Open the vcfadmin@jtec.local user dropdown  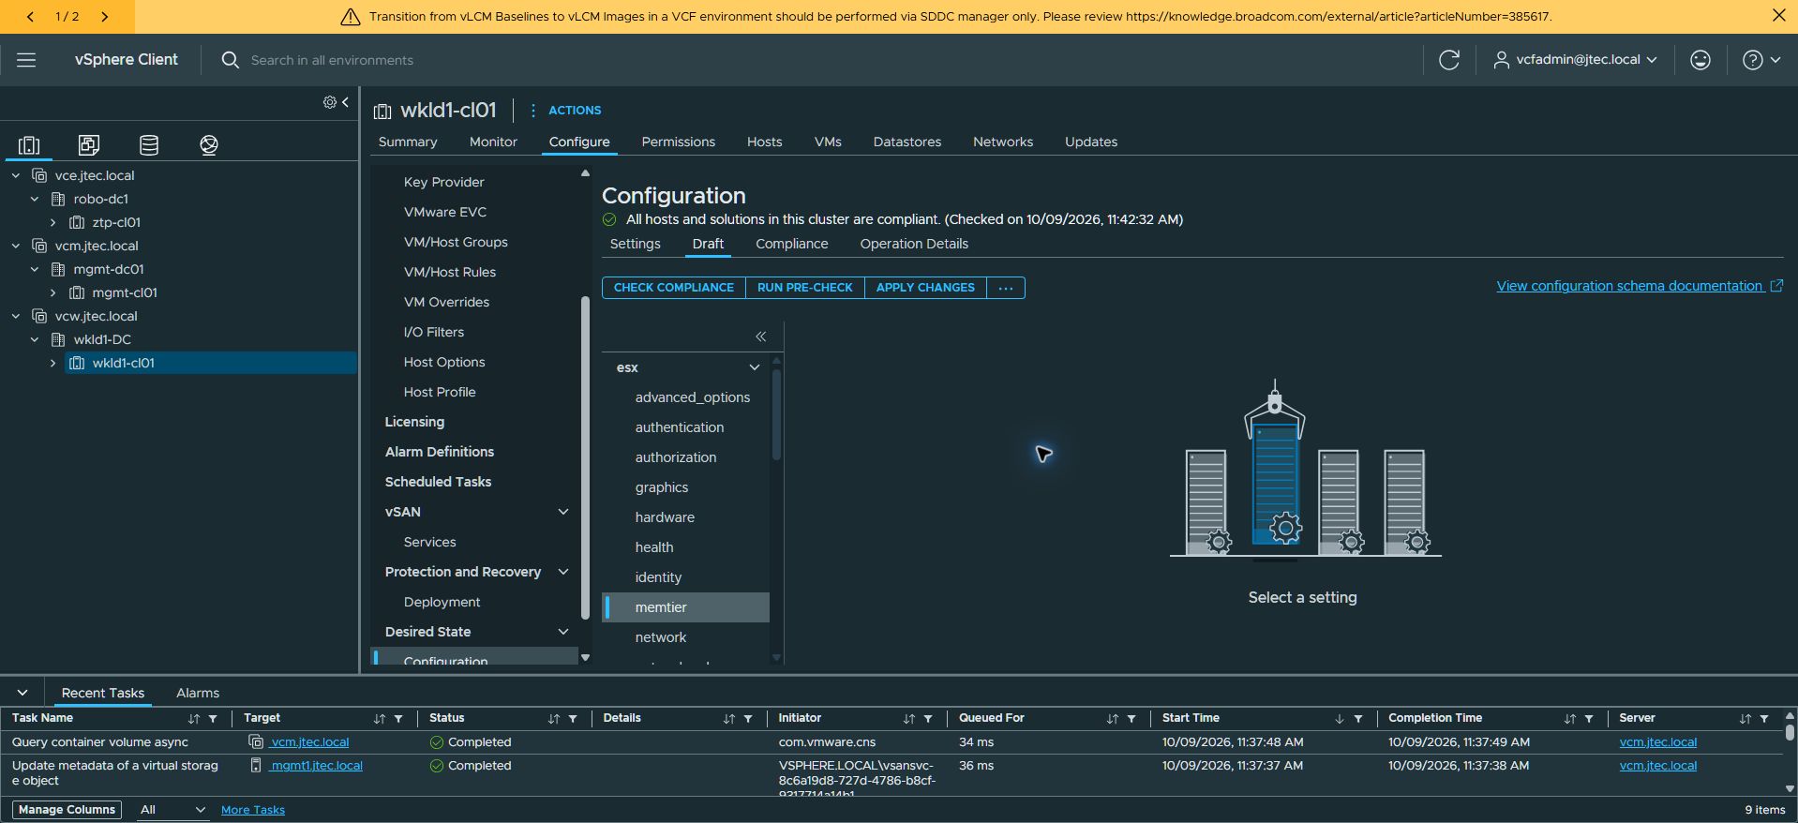[x=1575, y=60]
